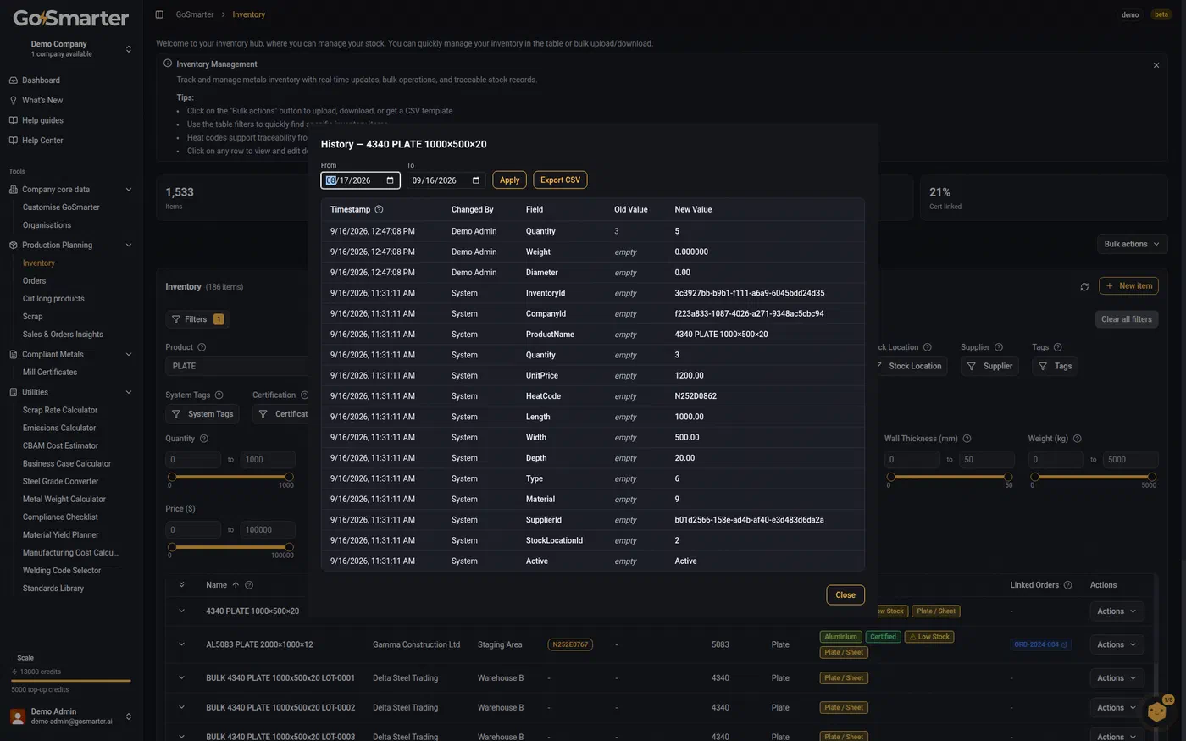The image size is (1186, 741).
Task: Click the Weight (kg) help icon
Action: pyautogui.click(x=1078, y=439)
